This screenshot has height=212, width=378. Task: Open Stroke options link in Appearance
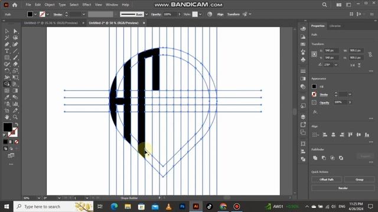(324, 94)
